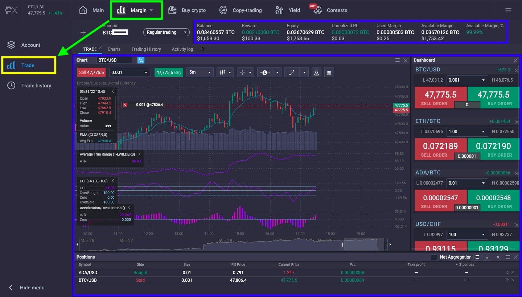The width and height of the screenshot is (522, 297).
Task: Click the green 47,775.5 Buy chart button
Action: [169, 72]
